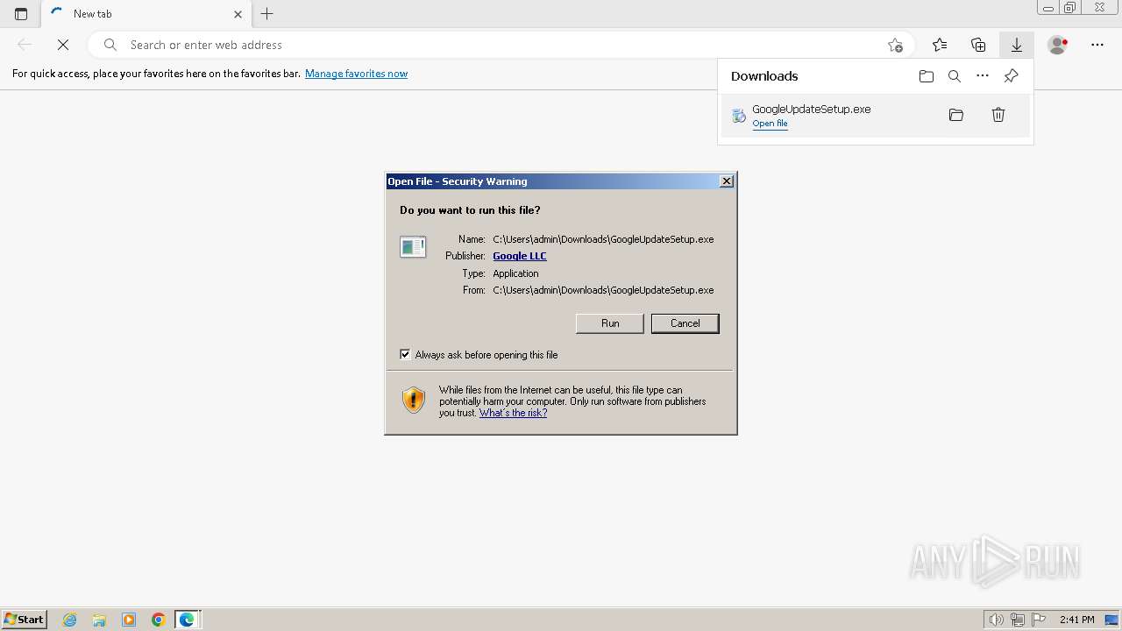Open more options in Downloads panel
The height and width of the screenshot is (631, 1122).
click(x=983, y=76)
